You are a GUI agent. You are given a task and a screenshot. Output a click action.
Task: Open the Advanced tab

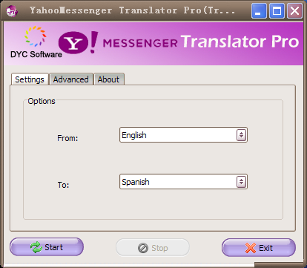(71, 79)
